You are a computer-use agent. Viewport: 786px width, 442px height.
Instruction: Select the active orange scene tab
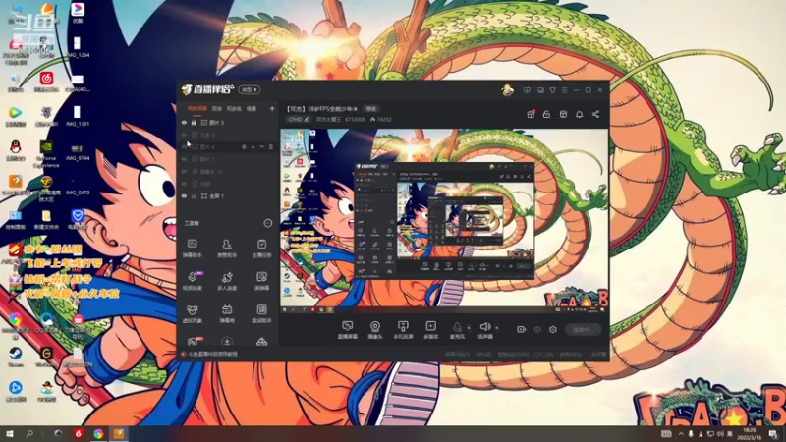click(197, 109)
